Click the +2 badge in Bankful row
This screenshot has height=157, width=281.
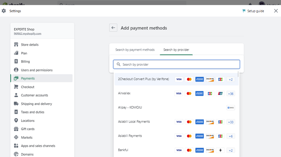[231, 150]
